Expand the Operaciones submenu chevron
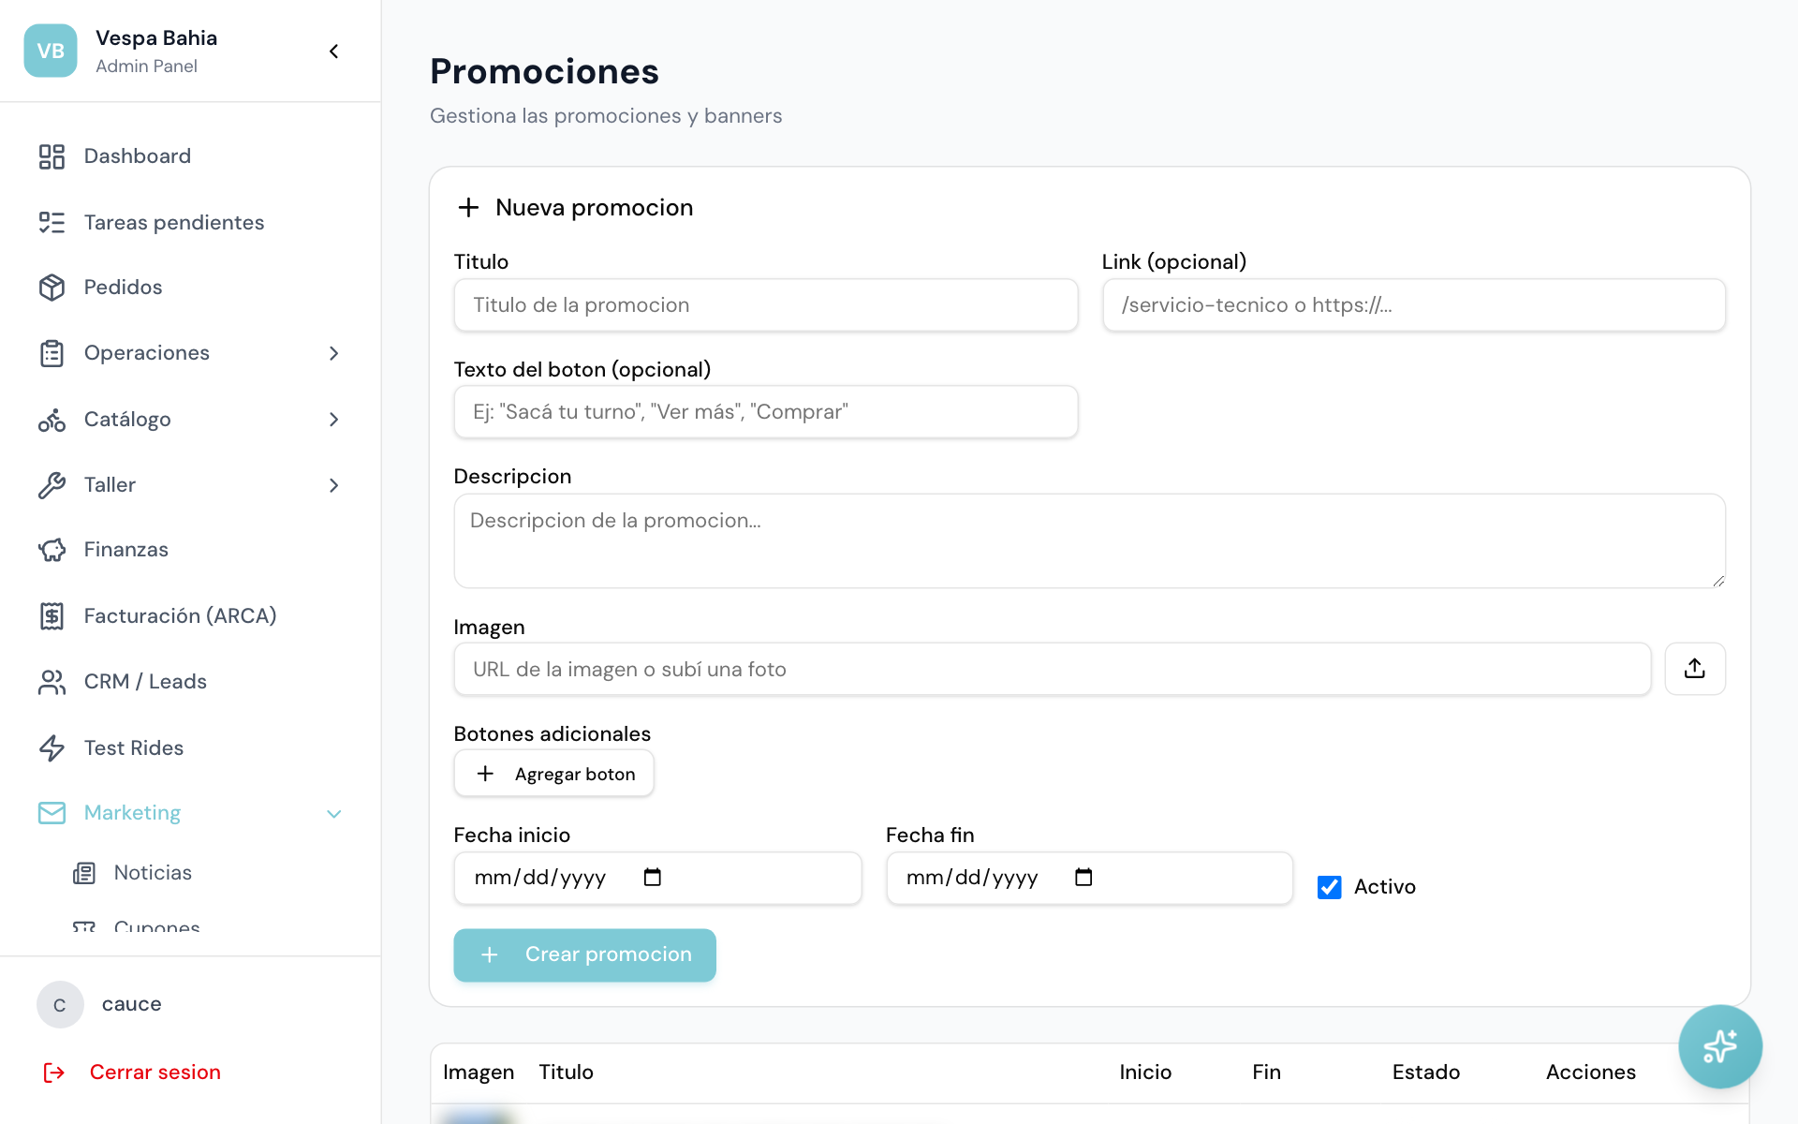Viewport: 1798px width, 1124px height. tap(333, 353)
